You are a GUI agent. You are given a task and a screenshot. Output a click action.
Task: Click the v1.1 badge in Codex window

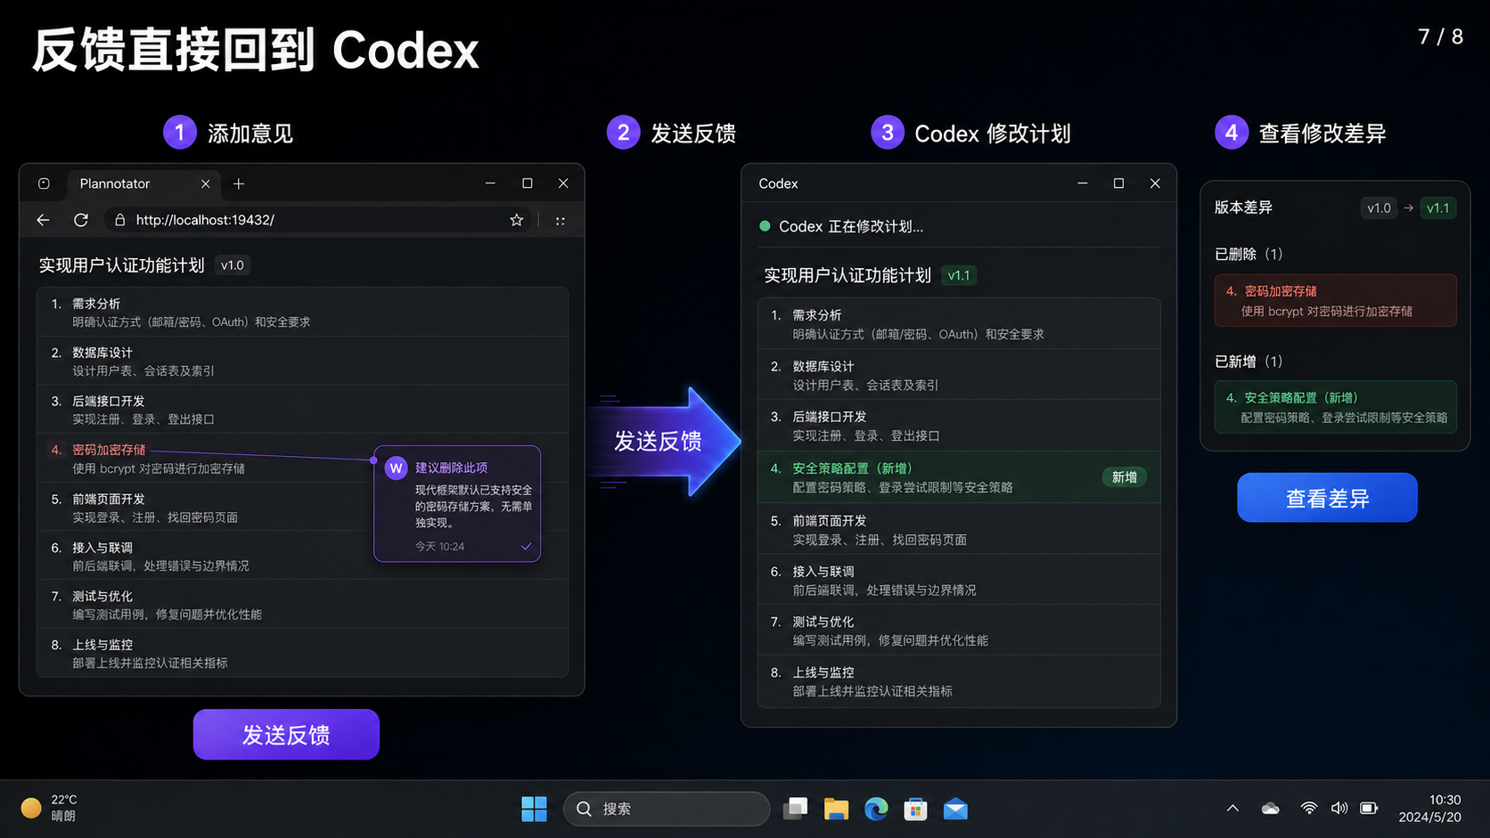point(959,275)
